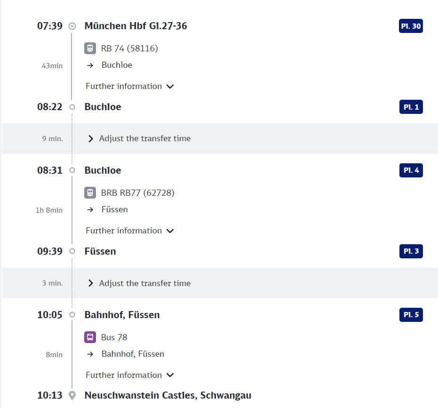Screen dimensions: 438x408
Task: Expand Further information for Bus 78
Action: click(x=130, y=376)
